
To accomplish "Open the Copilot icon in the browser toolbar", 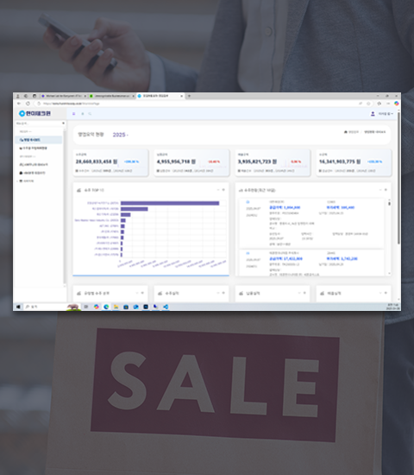I will pyautogui.click(x=397, y=104).
